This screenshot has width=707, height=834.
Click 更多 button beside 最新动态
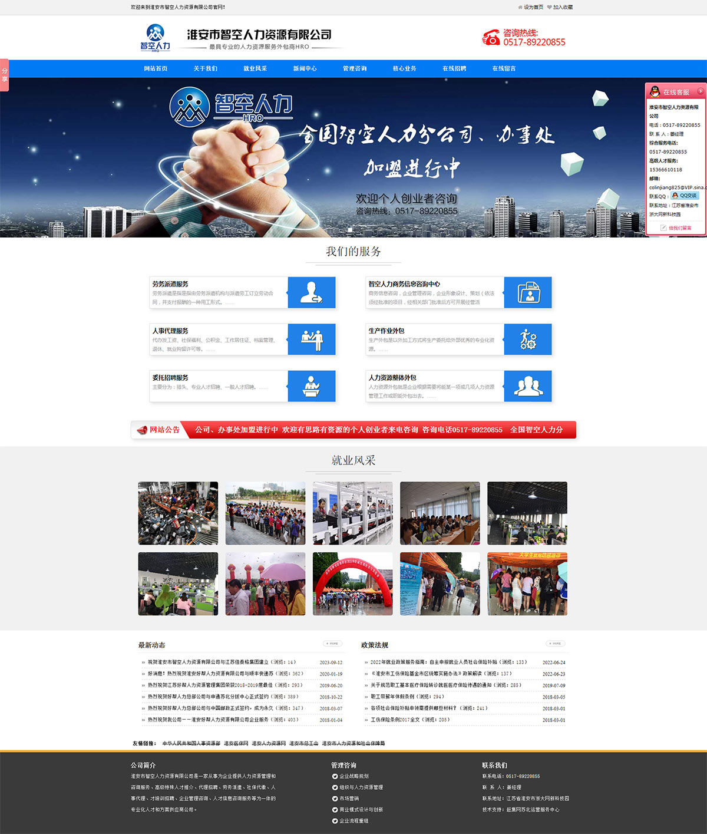(332, 644)
